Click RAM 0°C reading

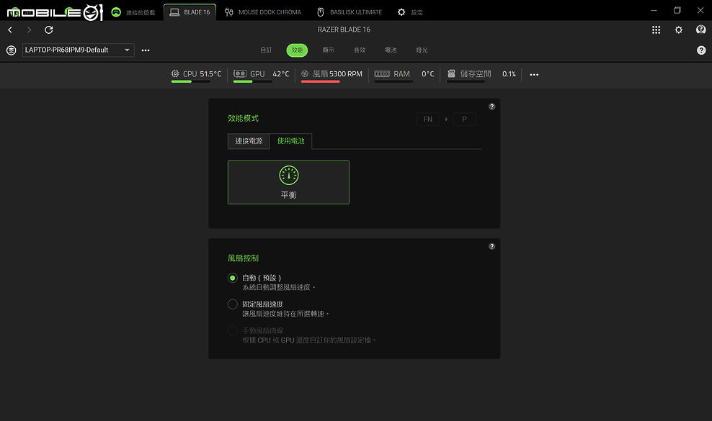tap(428, 74)
